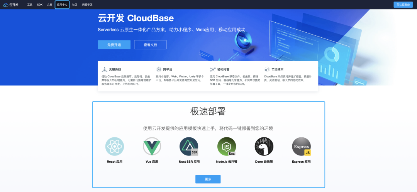Click the 跨平台 hexagon icon
Screen dimensions: 417x192
[159, 70]
